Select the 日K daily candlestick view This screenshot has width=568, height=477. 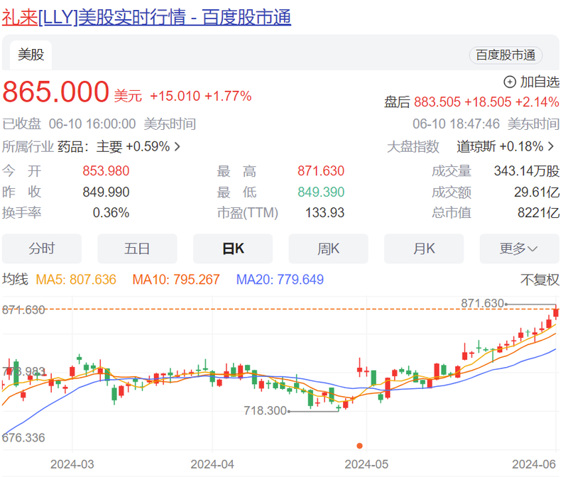pyautogui.click(x=232, y=248)
